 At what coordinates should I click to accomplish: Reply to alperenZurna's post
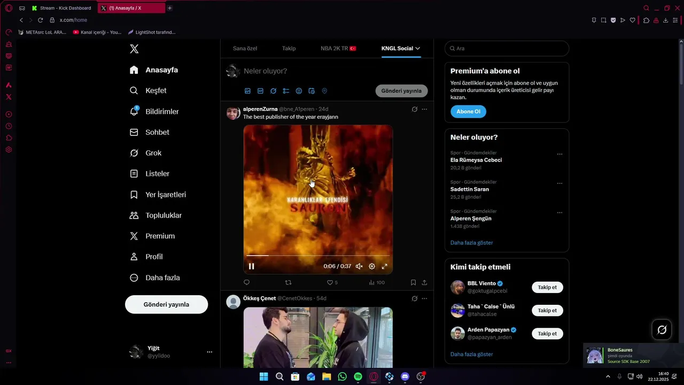(246, 282)
